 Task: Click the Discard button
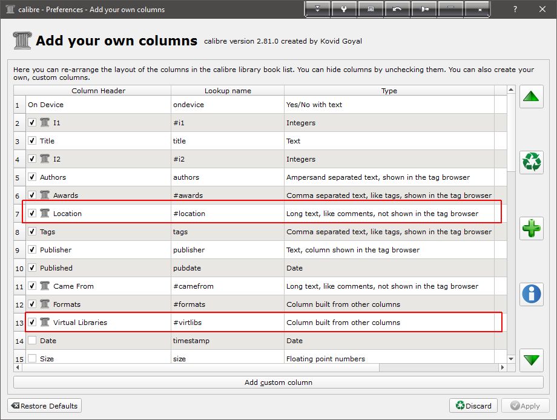[473, 405]
